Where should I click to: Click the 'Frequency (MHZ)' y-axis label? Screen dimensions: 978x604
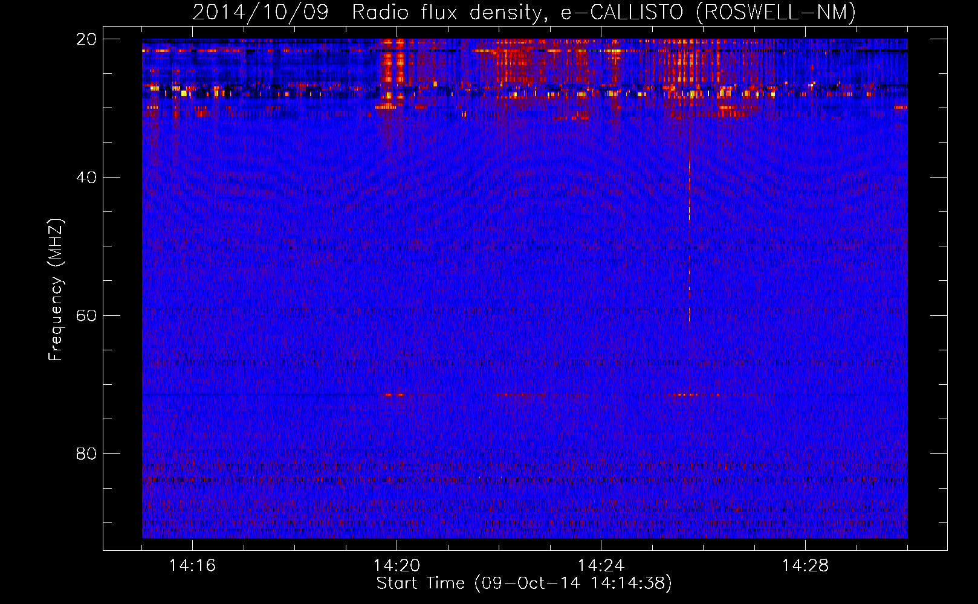tap(55, 290)
